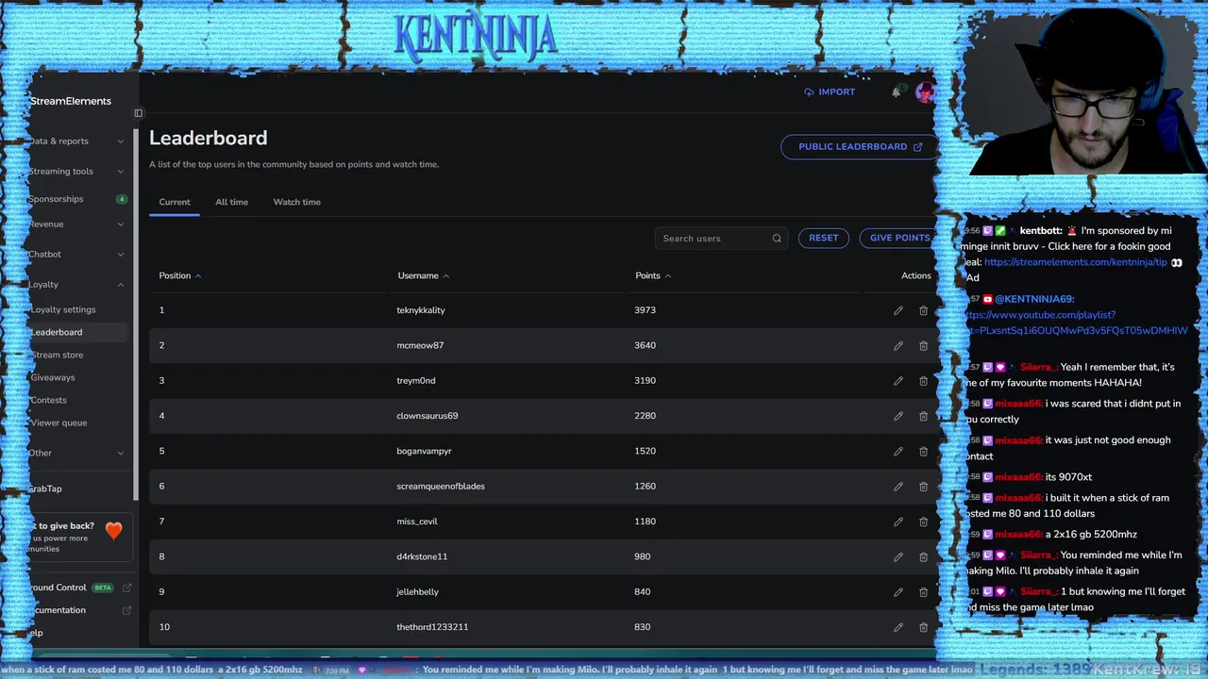
Task: Select points value 3640
Action: pos(645,345)
